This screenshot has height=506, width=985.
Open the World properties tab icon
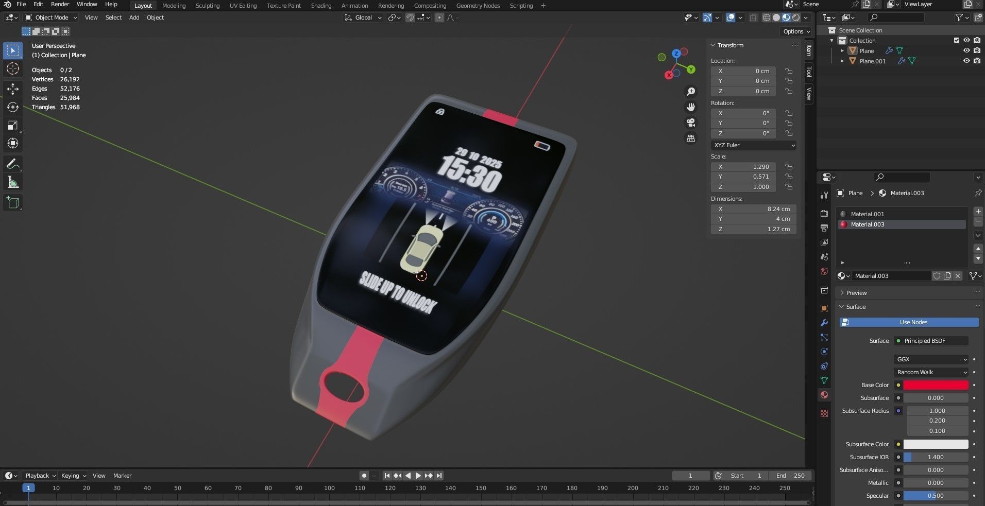tap(824, 271)
